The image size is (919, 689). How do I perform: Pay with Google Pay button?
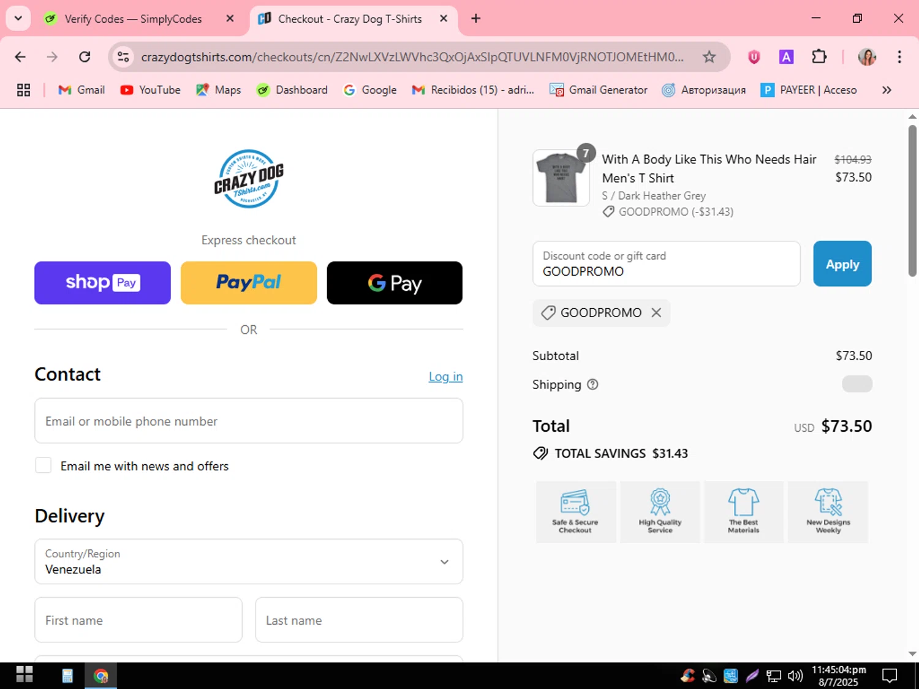click(x=395, y=283)
